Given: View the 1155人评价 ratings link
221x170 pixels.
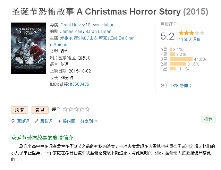Looking at the screenshot, I should click(x=189, y=40).
